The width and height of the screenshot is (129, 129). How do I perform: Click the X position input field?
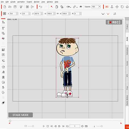[13, 14]
